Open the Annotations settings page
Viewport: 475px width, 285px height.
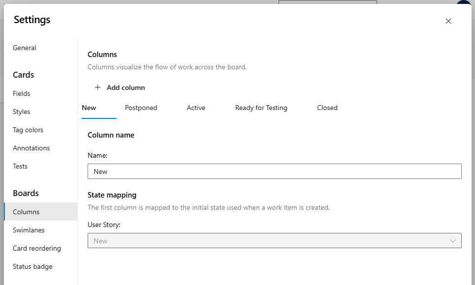31,148
